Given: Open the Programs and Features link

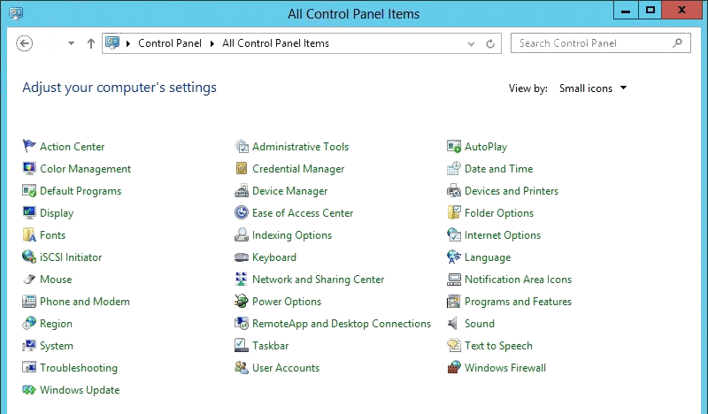Looking at the screenshot, I should tap(518, 302).
